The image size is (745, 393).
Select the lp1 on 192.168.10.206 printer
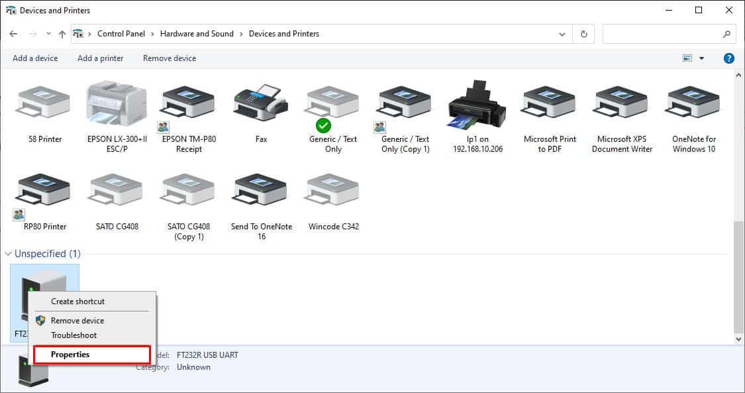477,105
